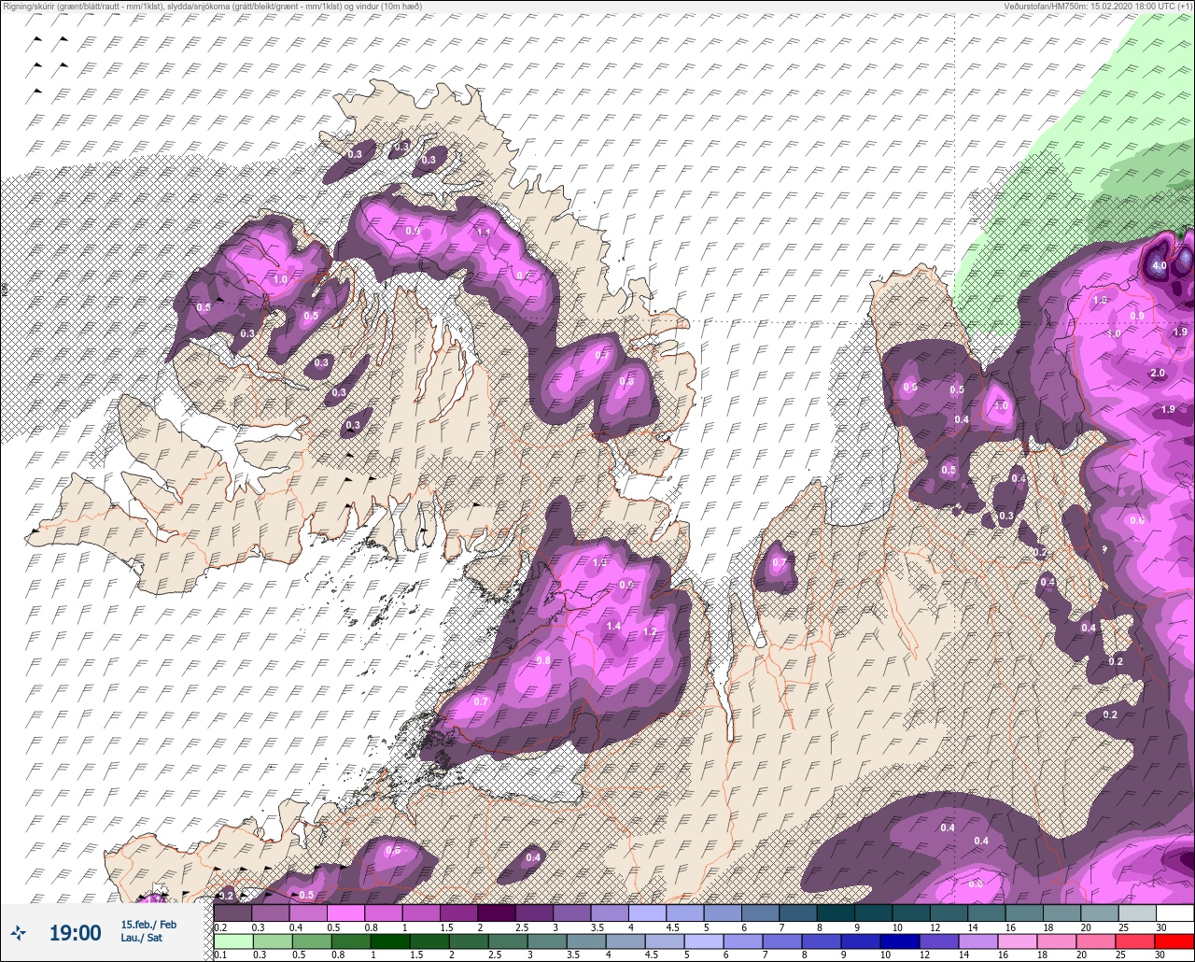The width and height of the screenshot is (1195, 962).
Task: Pick the 4 lavender swatch in upper legend row
Action: pos(647,912)
